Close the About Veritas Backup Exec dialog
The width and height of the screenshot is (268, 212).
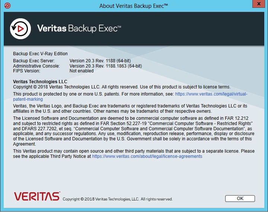point(259,4)
